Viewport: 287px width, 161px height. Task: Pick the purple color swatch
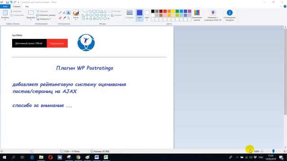click(189, 11)
